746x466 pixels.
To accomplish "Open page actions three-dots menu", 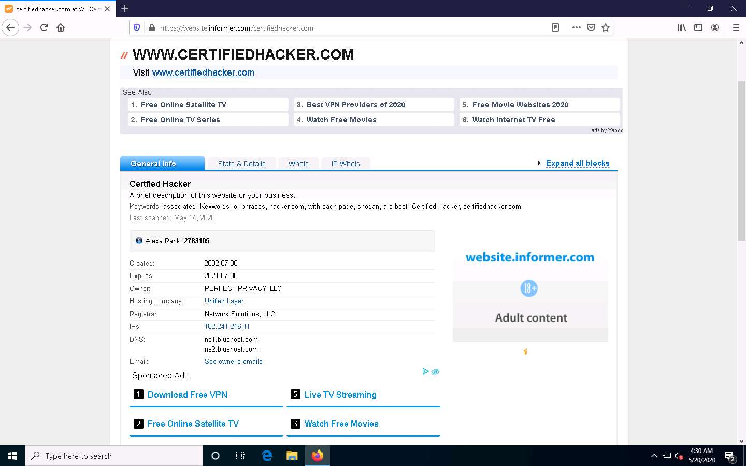I will tap(576, 28).
